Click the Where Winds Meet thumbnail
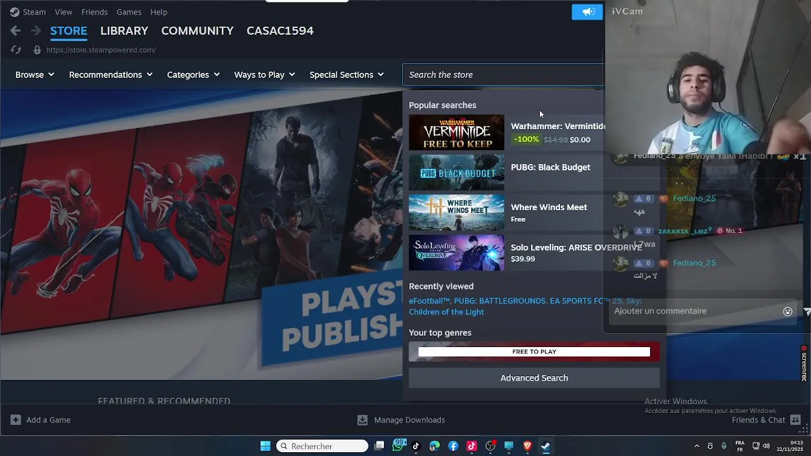The image size is (811, 456). tap(456, 212)
